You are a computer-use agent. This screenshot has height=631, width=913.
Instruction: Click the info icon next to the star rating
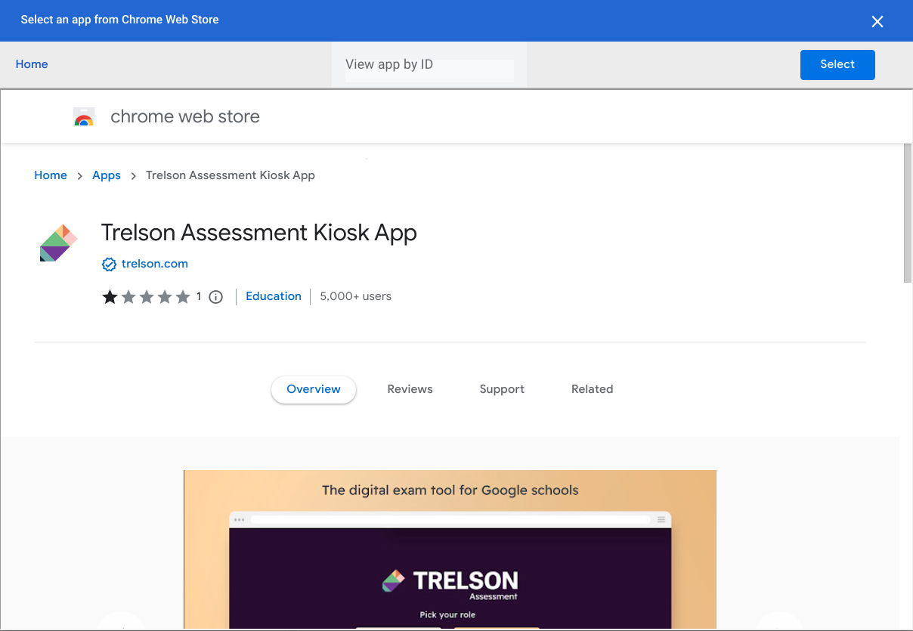click(215, 296)
